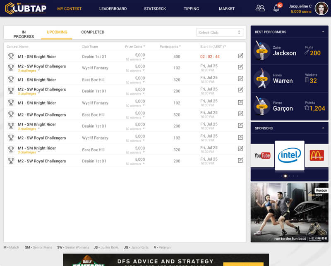The height and width of the screenshot is (266, 331).
Task: Click the Intel sponsor logo
Action: click(x=289, y=155)
